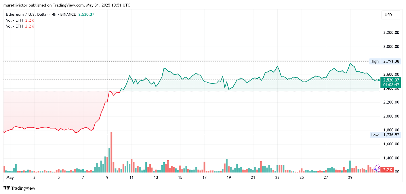Click 3,200.00 on the price scale
Image resolution: width=406 pixels, height=194 pixels.
point(391,33)
